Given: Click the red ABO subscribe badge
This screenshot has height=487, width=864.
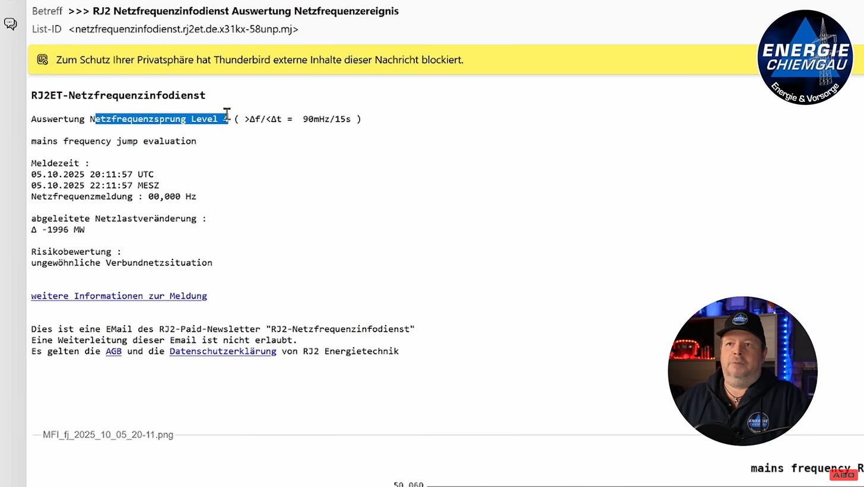Looking at the screenshot, I should click(x=843, y=475).
